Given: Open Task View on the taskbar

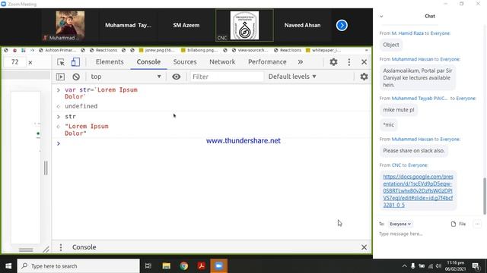Looking at the screenshot, I should tap(148, 266).
